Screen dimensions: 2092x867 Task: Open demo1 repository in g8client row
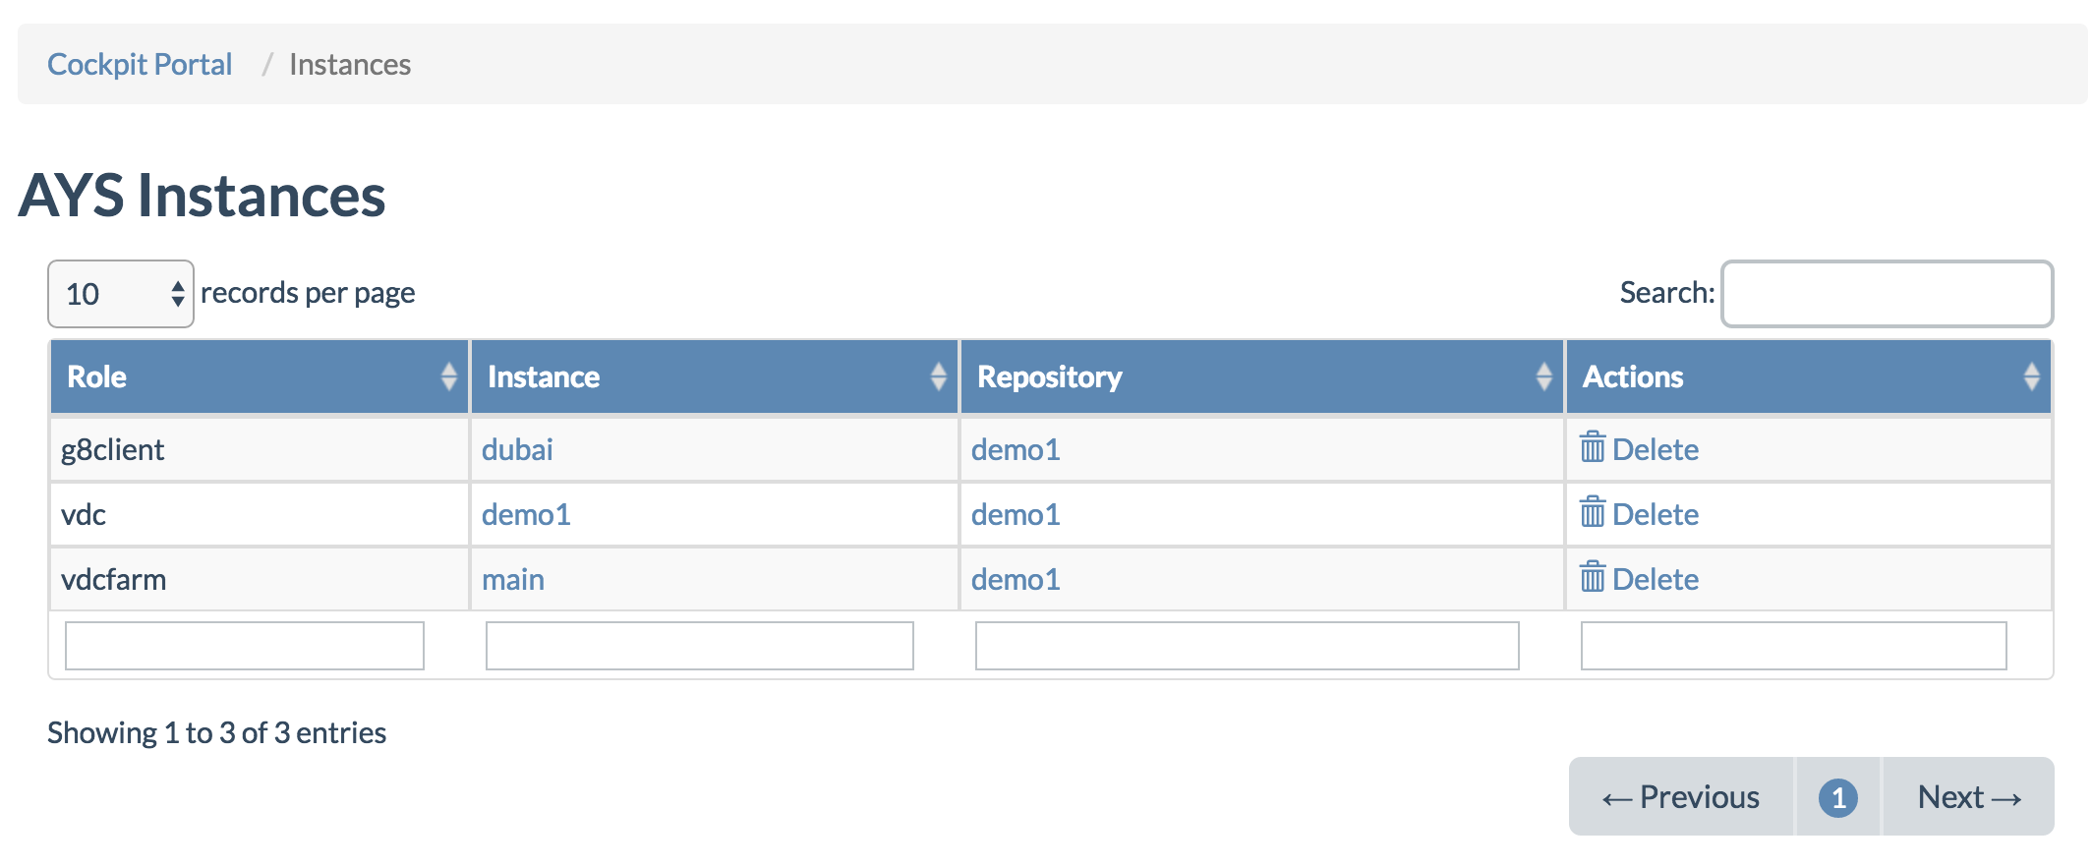point(1016,450)
